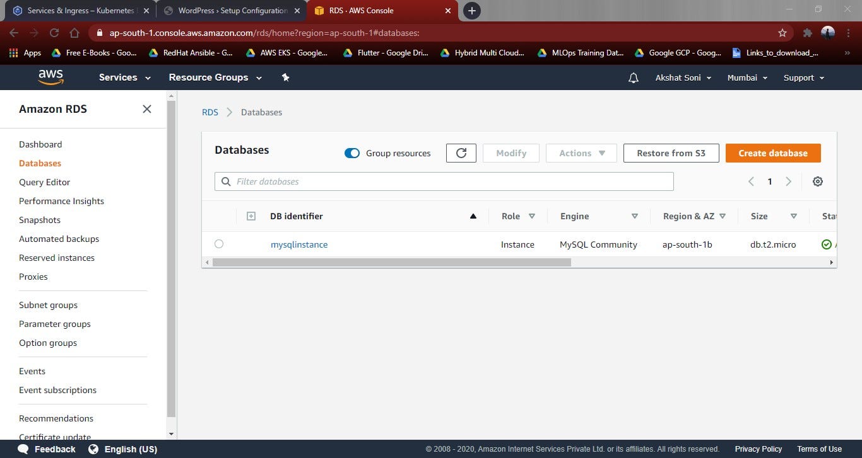Click the green Available status icon
Screen dimensions: 862x458
point(827,244)
